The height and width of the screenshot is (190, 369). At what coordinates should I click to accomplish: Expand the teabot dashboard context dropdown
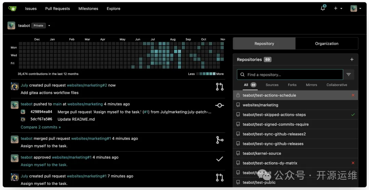tap(49, 26)
